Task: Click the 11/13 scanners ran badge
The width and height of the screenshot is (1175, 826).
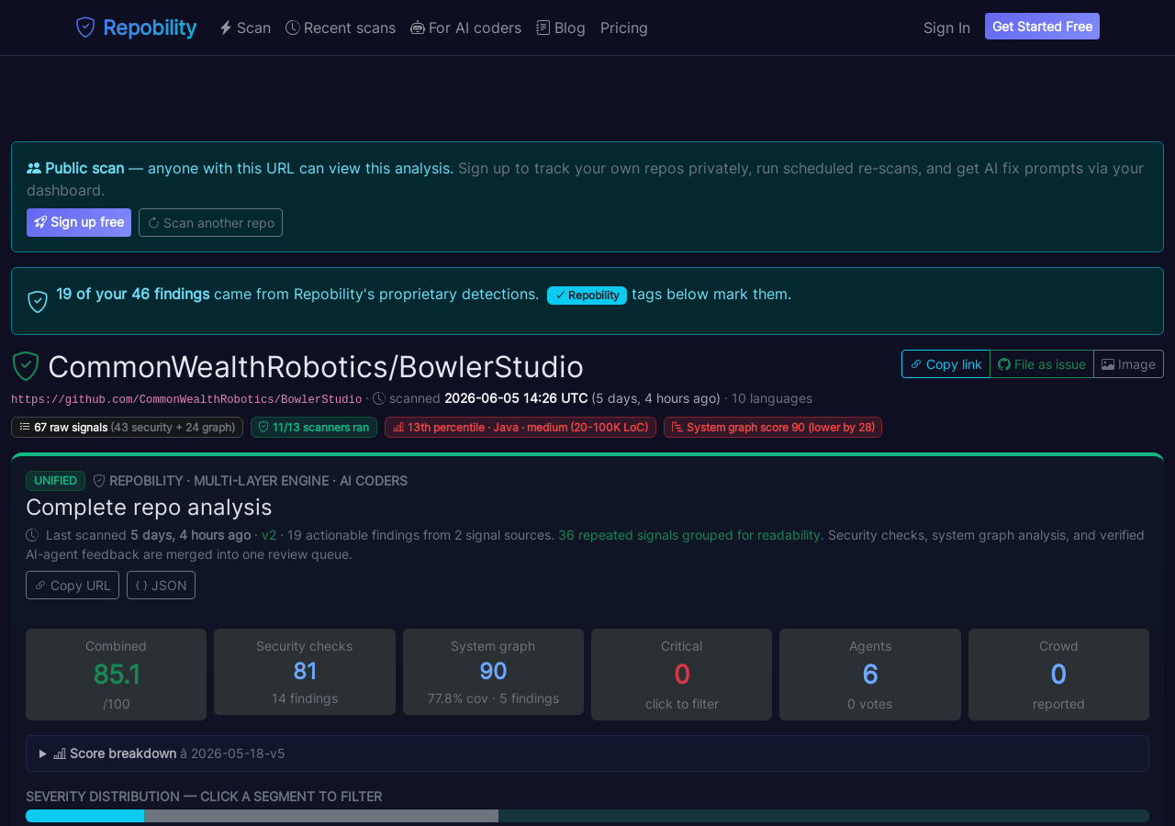Action: click(x=314, y=428)
